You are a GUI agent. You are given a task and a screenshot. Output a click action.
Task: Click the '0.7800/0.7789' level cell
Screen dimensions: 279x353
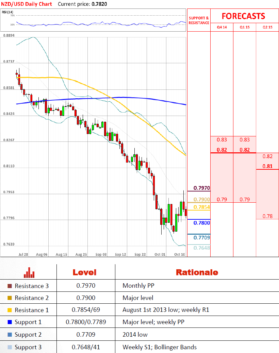tap(86, 322)
